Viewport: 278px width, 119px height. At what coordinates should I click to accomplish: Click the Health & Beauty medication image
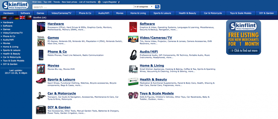[133, 82]
